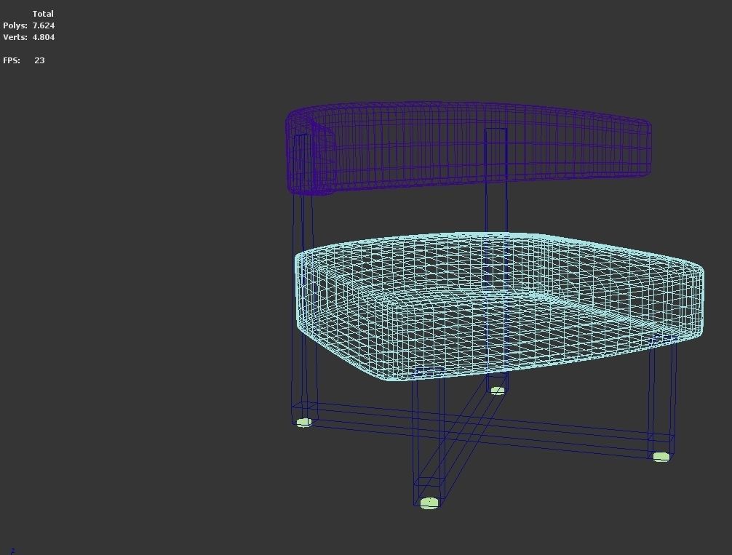Select the purple backrest wireframe object
The width and height of the screenshot is (732, 555).
coord(469,148)
